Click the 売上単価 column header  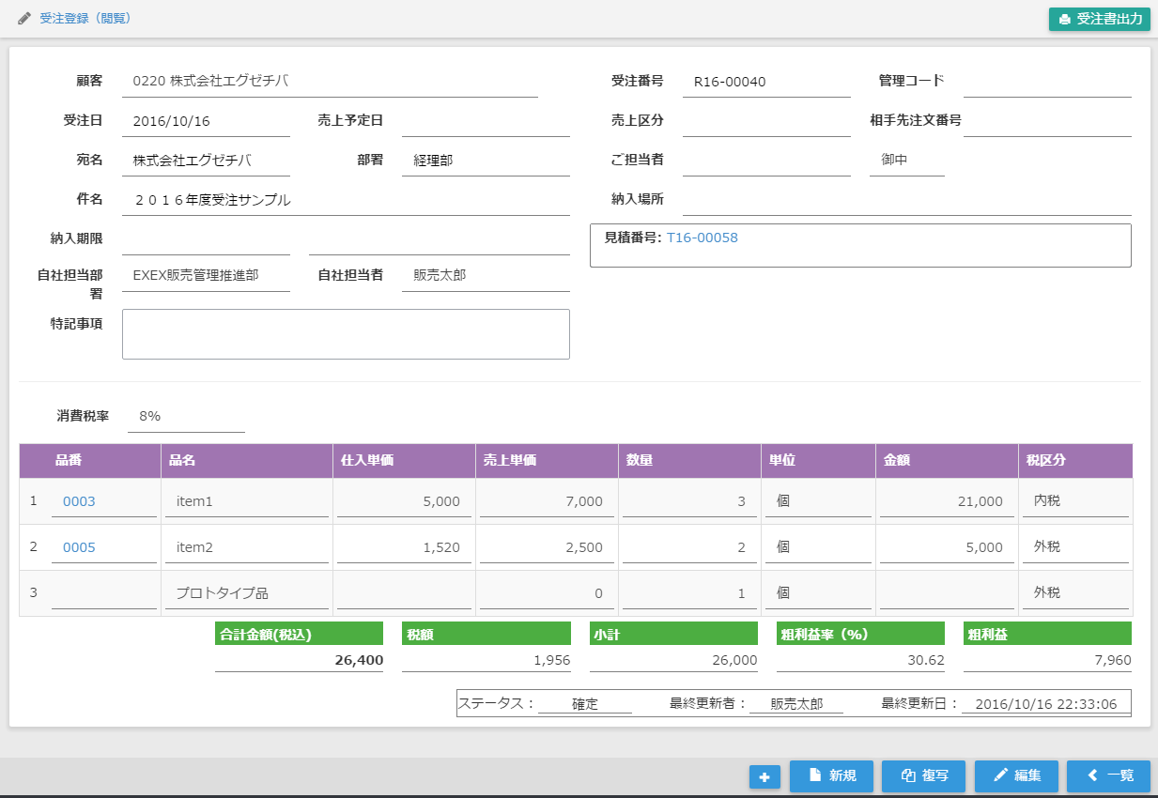[547, 461]
